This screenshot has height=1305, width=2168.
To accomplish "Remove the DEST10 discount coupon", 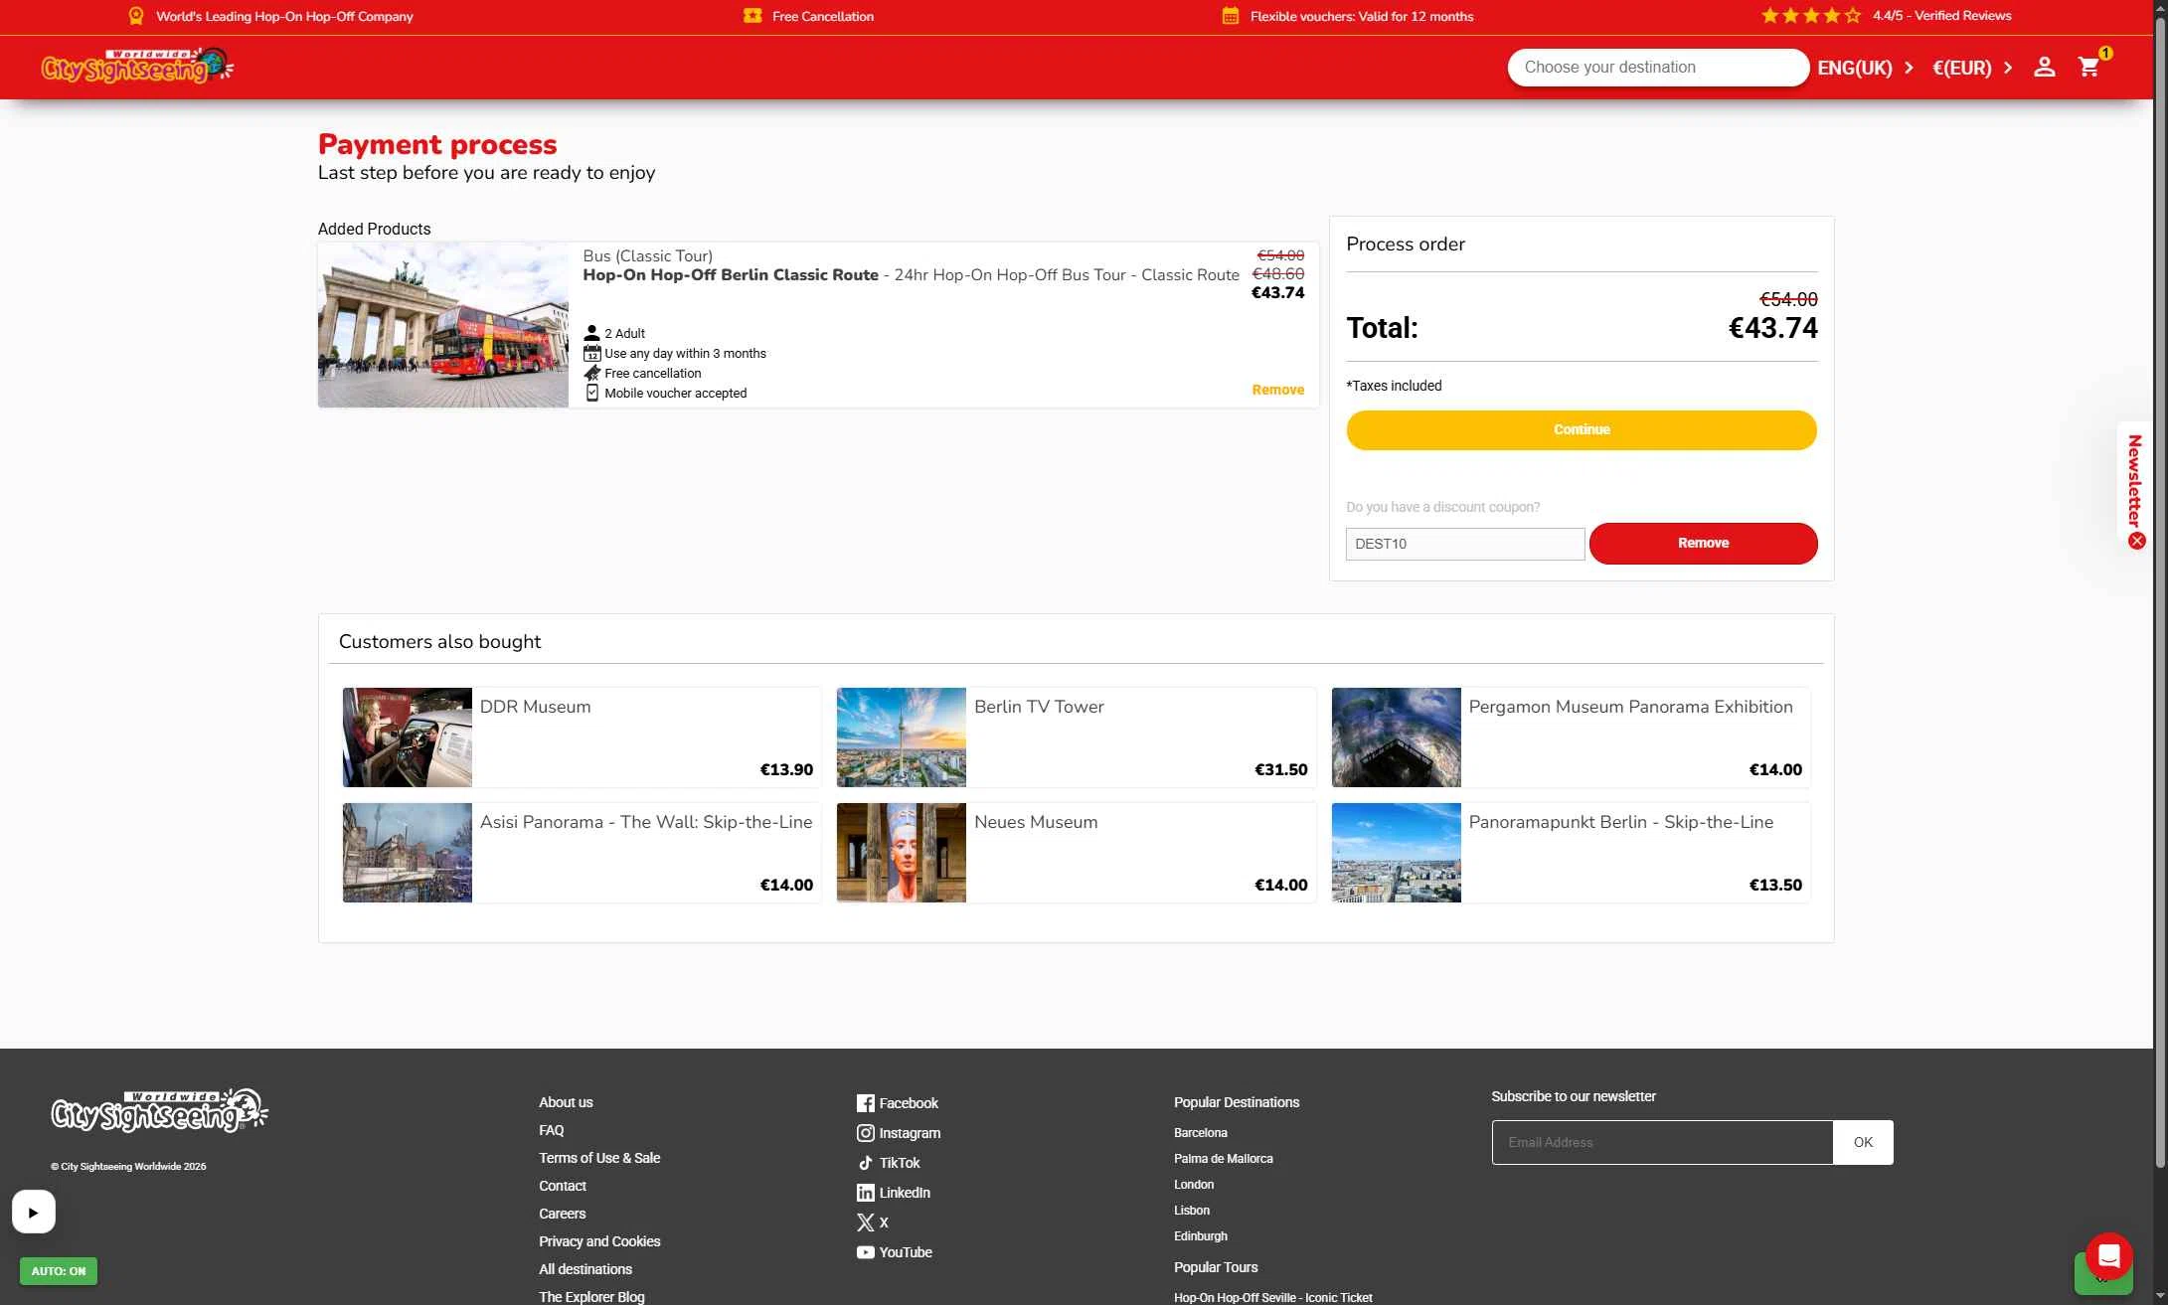I will point(1703,544).
